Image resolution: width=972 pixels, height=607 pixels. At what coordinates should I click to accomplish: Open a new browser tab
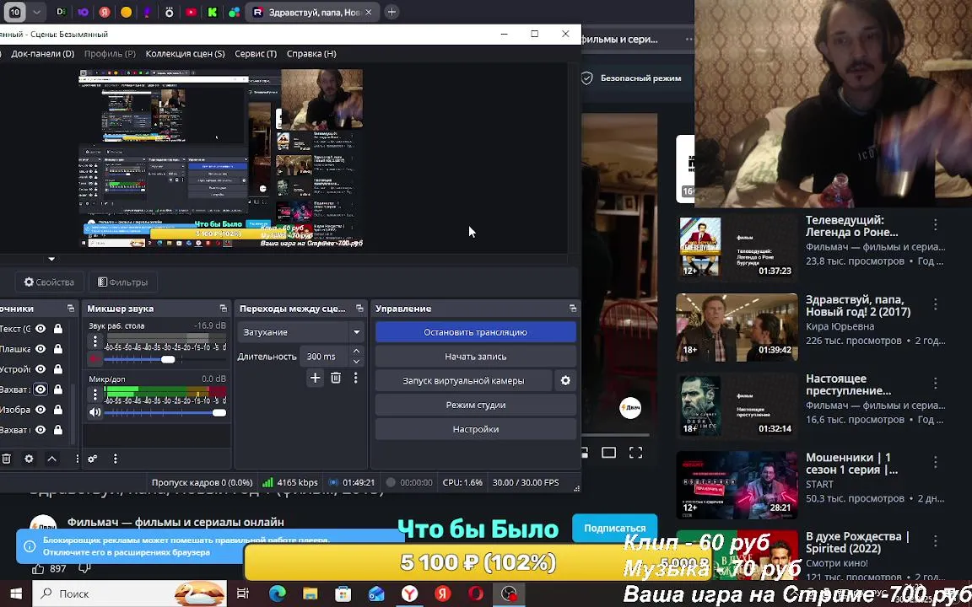(391, 13)
